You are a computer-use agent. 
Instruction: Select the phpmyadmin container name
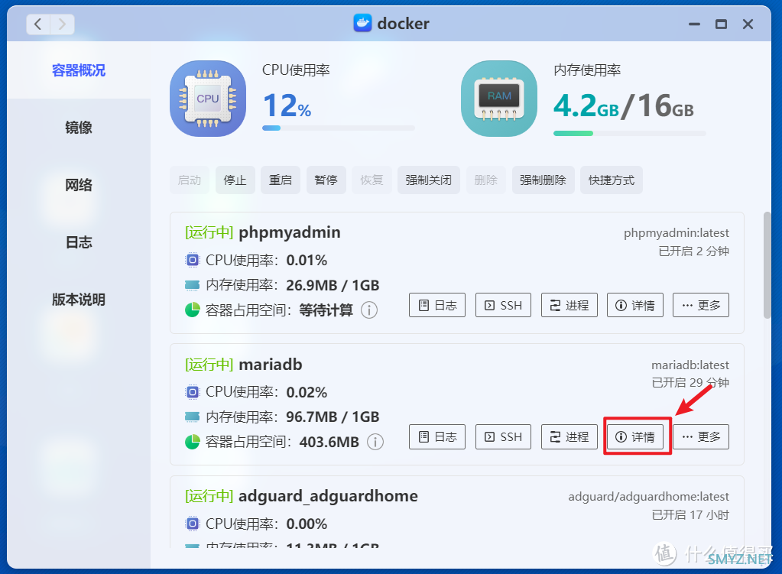pyautogui.click(x=289, y=232)
